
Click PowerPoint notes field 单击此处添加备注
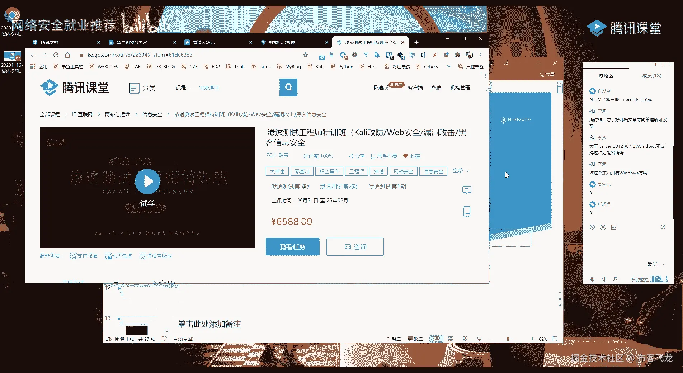(209, 324)
